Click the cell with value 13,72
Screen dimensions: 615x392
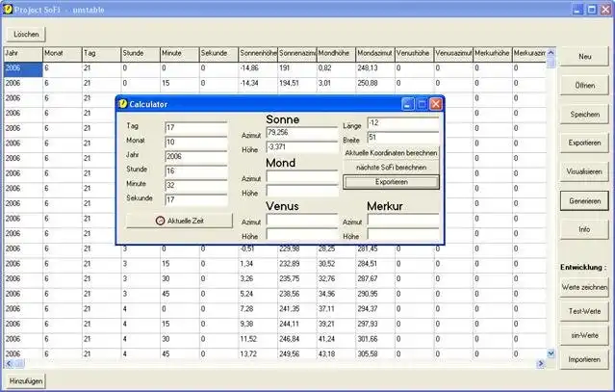(x=258, y=353)
